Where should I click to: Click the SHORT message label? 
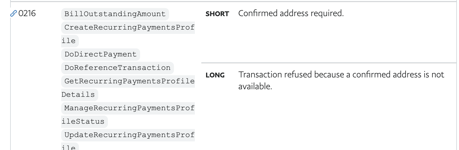(217, 14)
